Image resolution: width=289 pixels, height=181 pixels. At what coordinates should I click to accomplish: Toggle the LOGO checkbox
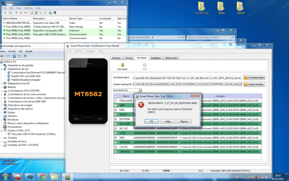point(116,133)
